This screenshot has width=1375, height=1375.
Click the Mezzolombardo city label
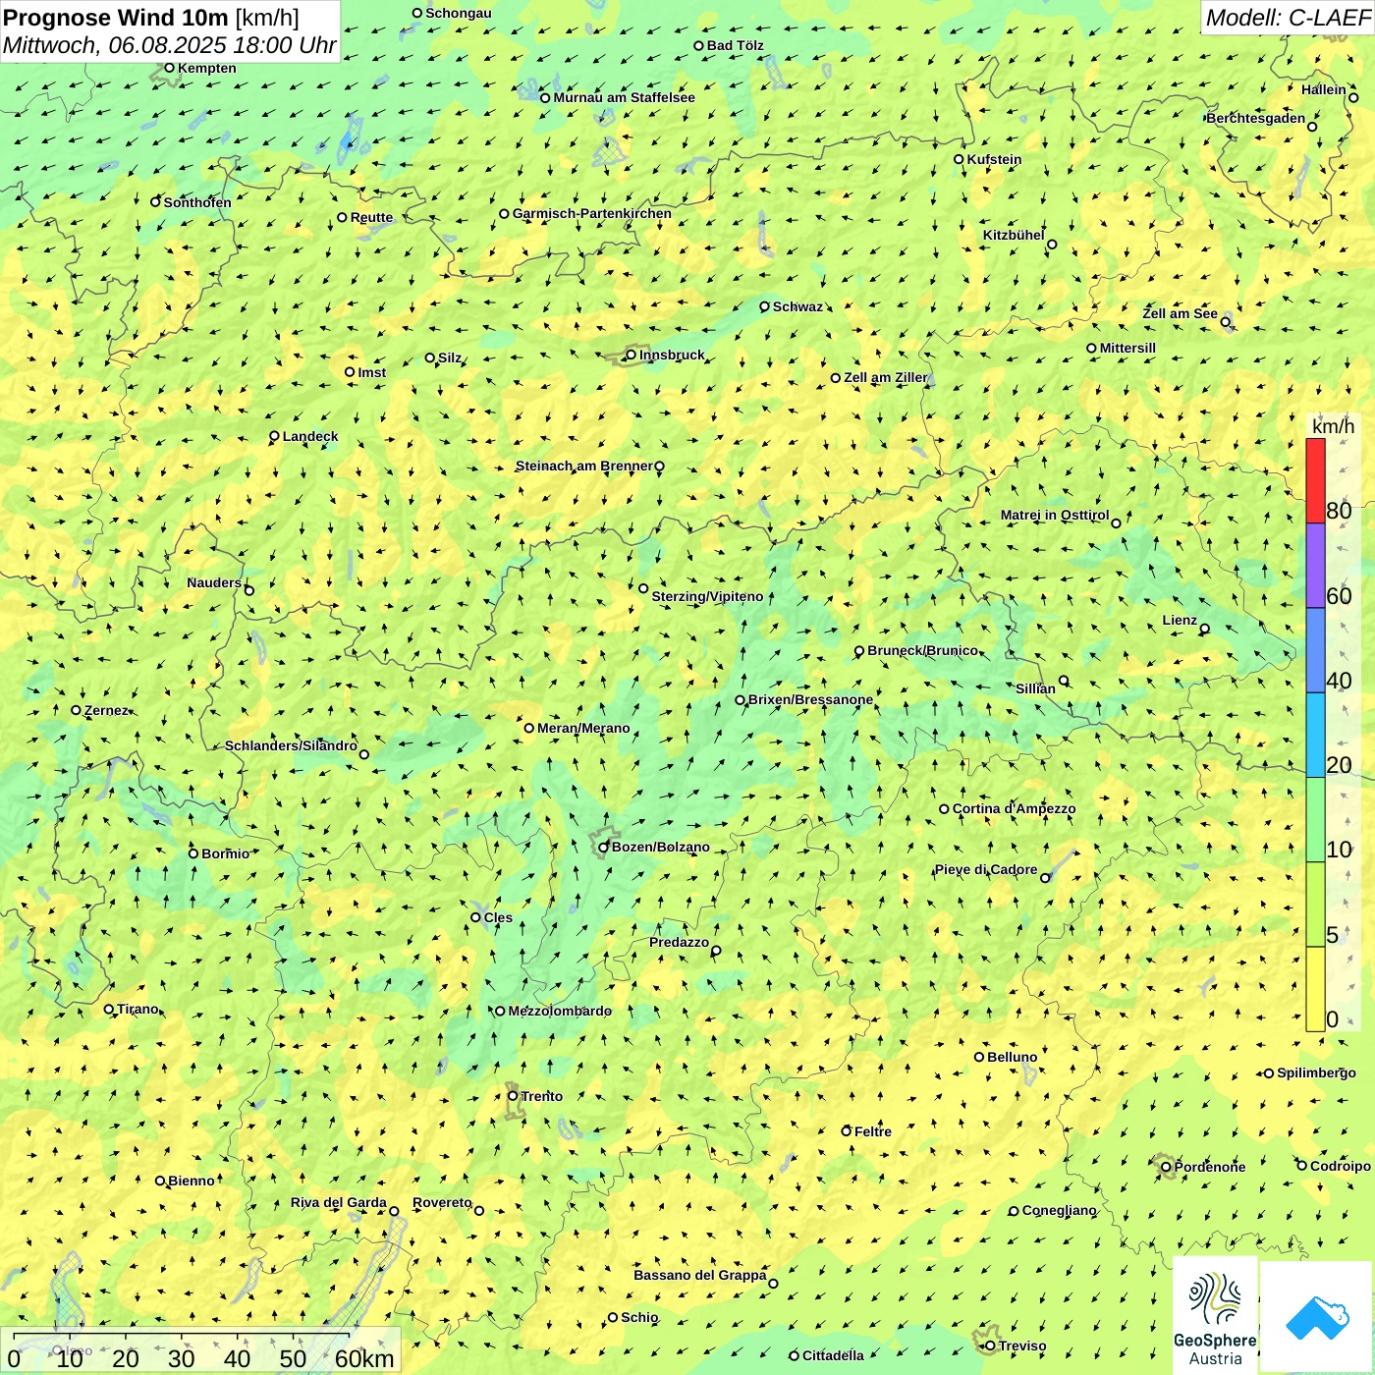tap(560, 1011)
